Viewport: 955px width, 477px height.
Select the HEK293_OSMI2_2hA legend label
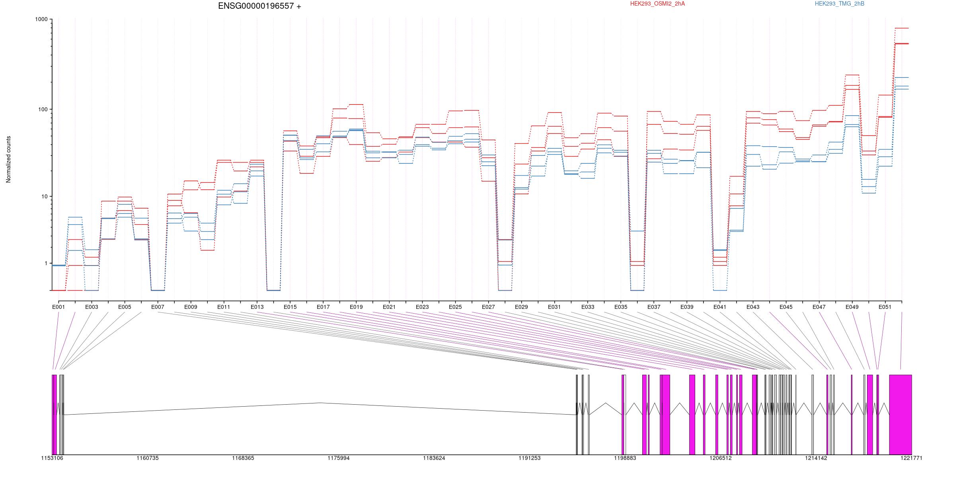point(657,4)
